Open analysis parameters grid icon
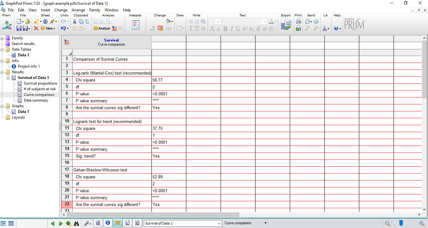Viewport: 428px width, 228px height. pyautogui.click(x=114, y=28)
